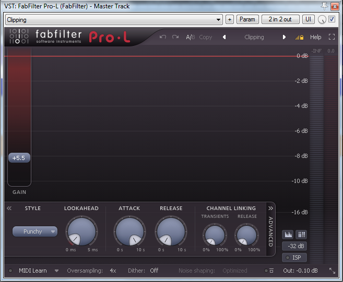The image size is (343, 282).
Task: Click the compact view icon near Out
Action: 271,271
